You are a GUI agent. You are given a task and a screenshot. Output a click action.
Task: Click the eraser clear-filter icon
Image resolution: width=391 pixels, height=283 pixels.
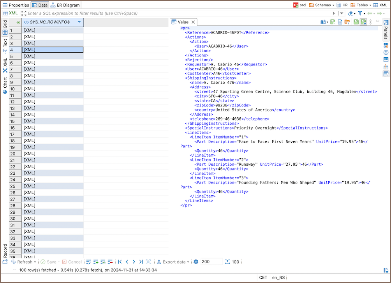pos(350,13)
